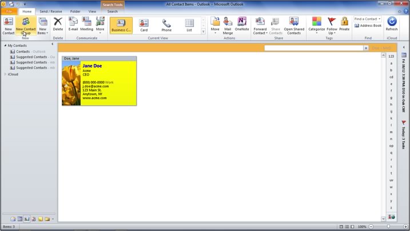
Task: Configure navigation pane buttons dropdown
Action: pos(53,219)
